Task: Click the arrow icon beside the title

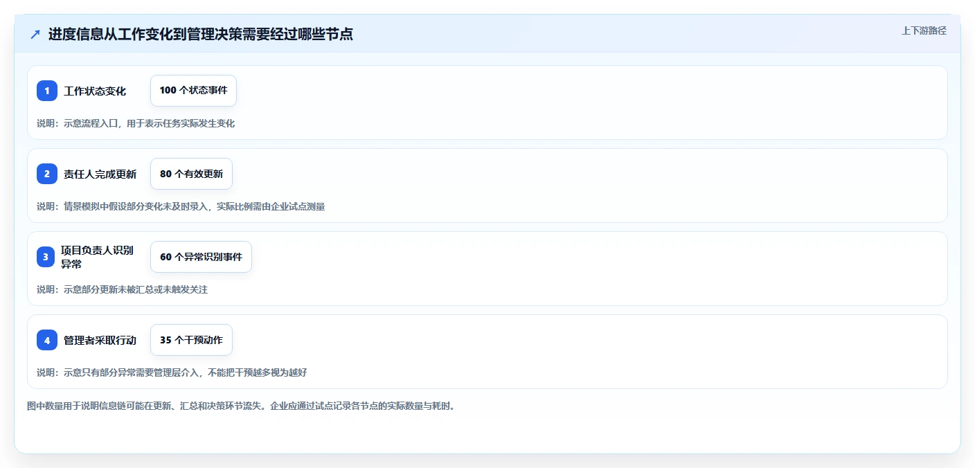Action: pyautogui.click(x=35, y=34)
